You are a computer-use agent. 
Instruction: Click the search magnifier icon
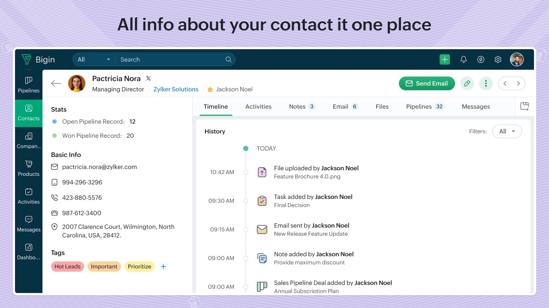(229, 59)
